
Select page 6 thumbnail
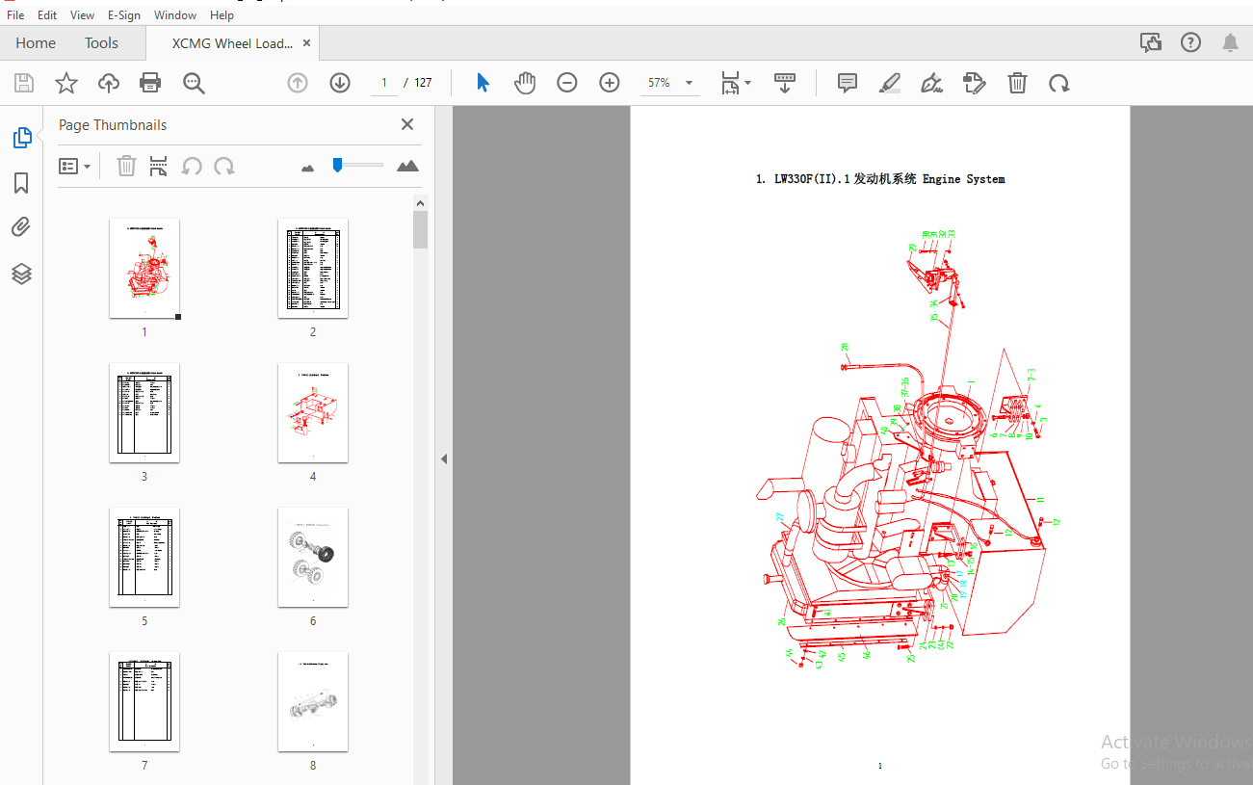(313, 557)
